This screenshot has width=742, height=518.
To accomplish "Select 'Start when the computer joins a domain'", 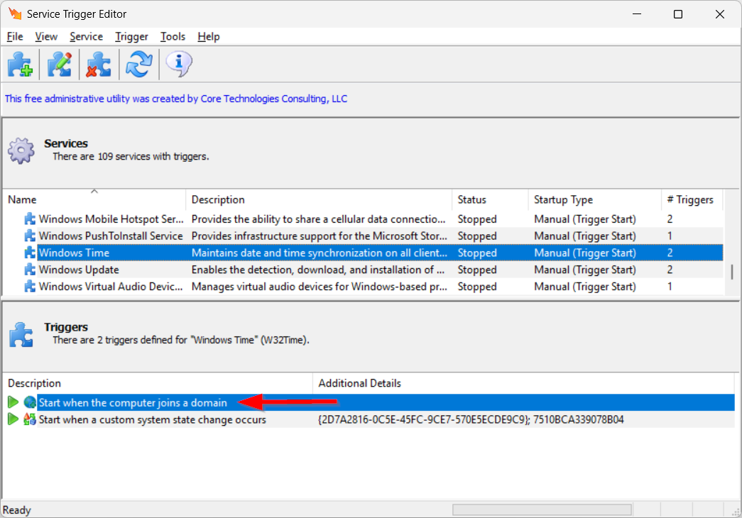I will tap(133, 402).
